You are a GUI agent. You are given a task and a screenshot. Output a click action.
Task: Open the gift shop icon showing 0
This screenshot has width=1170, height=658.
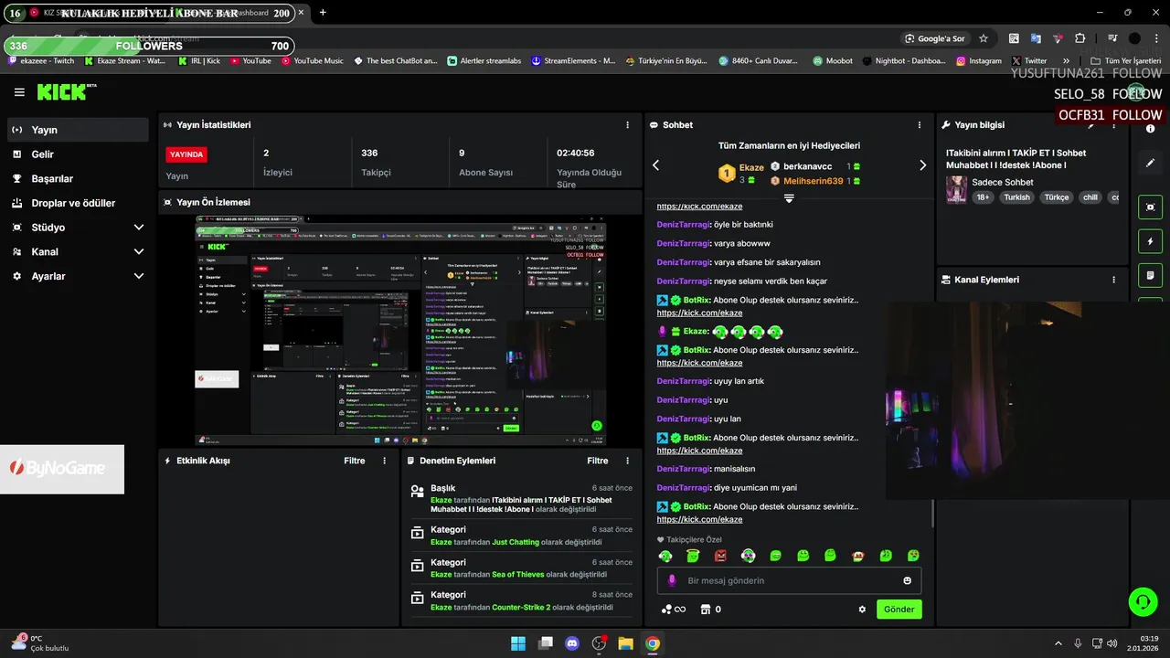[711, 610]
